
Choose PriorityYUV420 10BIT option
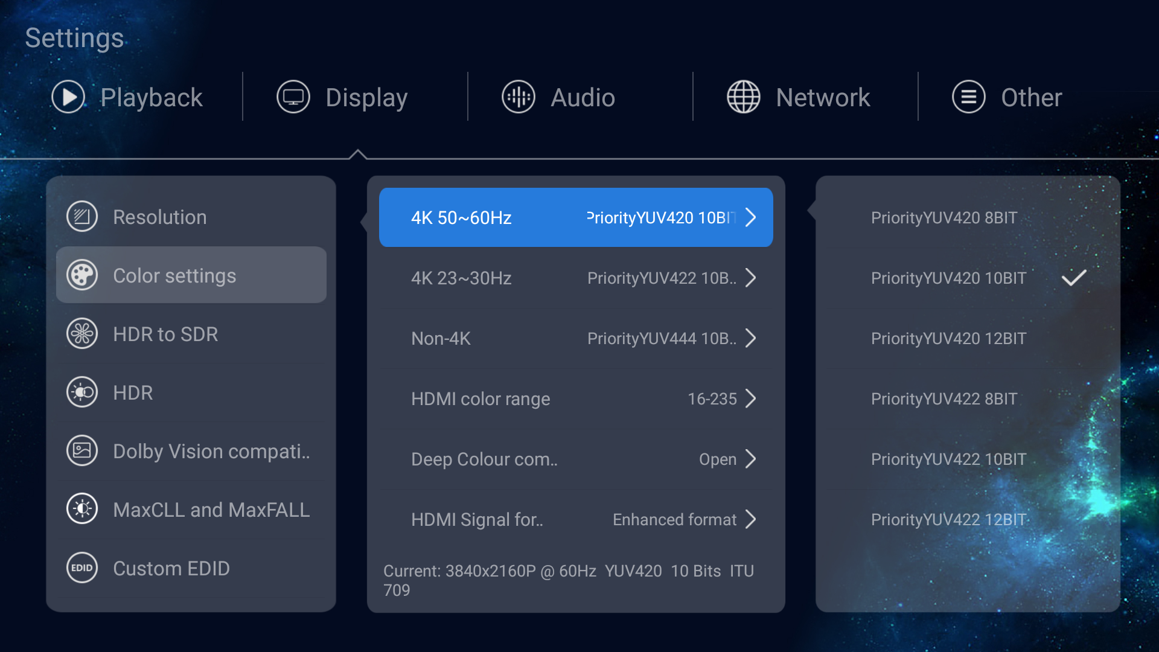point(968,278)
